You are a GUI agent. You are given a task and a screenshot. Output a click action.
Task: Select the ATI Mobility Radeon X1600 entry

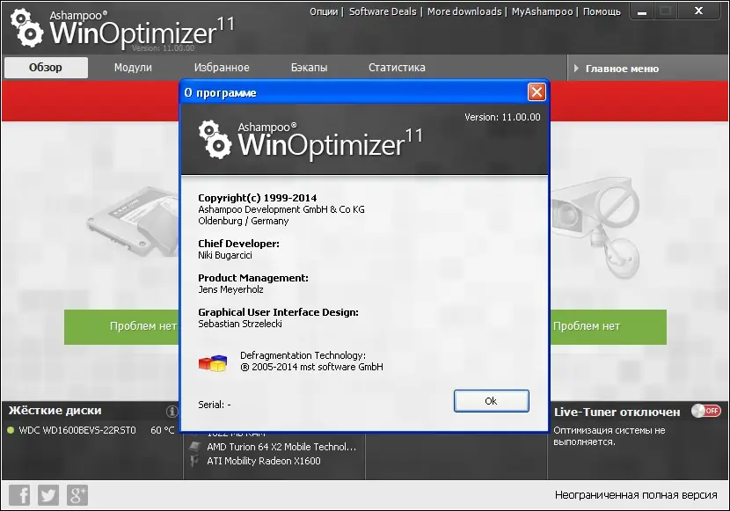pos(264,461)
